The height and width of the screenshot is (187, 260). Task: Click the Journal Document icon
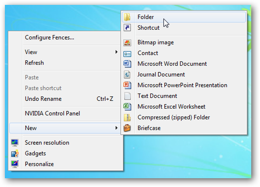click(x=127, y=75)
